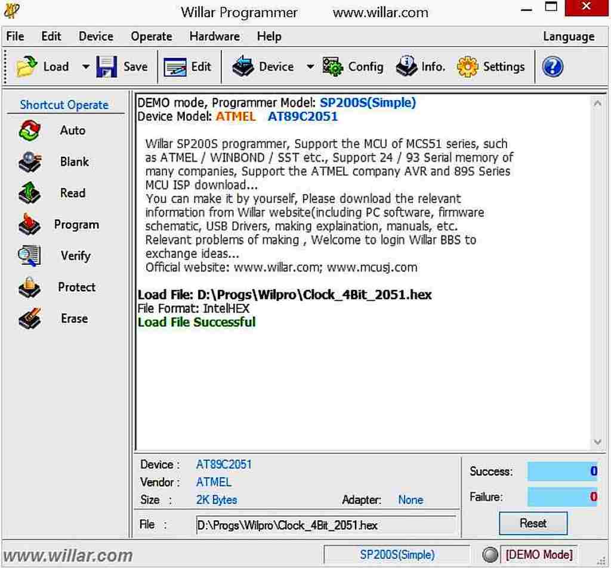Click the Read shortcut icon
611x568 pixels.
click(29, 193)
